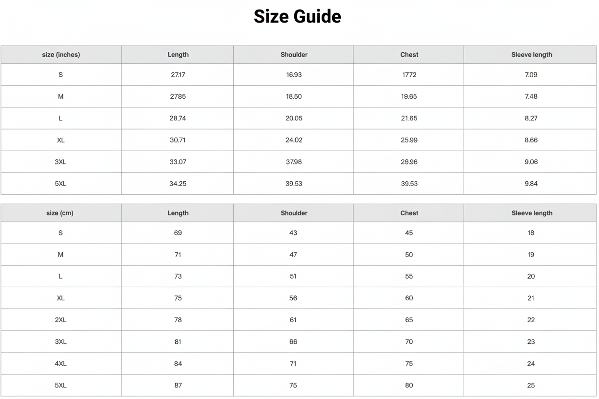Click the Shoulder header in cm table
Image resolution: width=599 pixels, height=399 pixels.
[x=294, y=213]
